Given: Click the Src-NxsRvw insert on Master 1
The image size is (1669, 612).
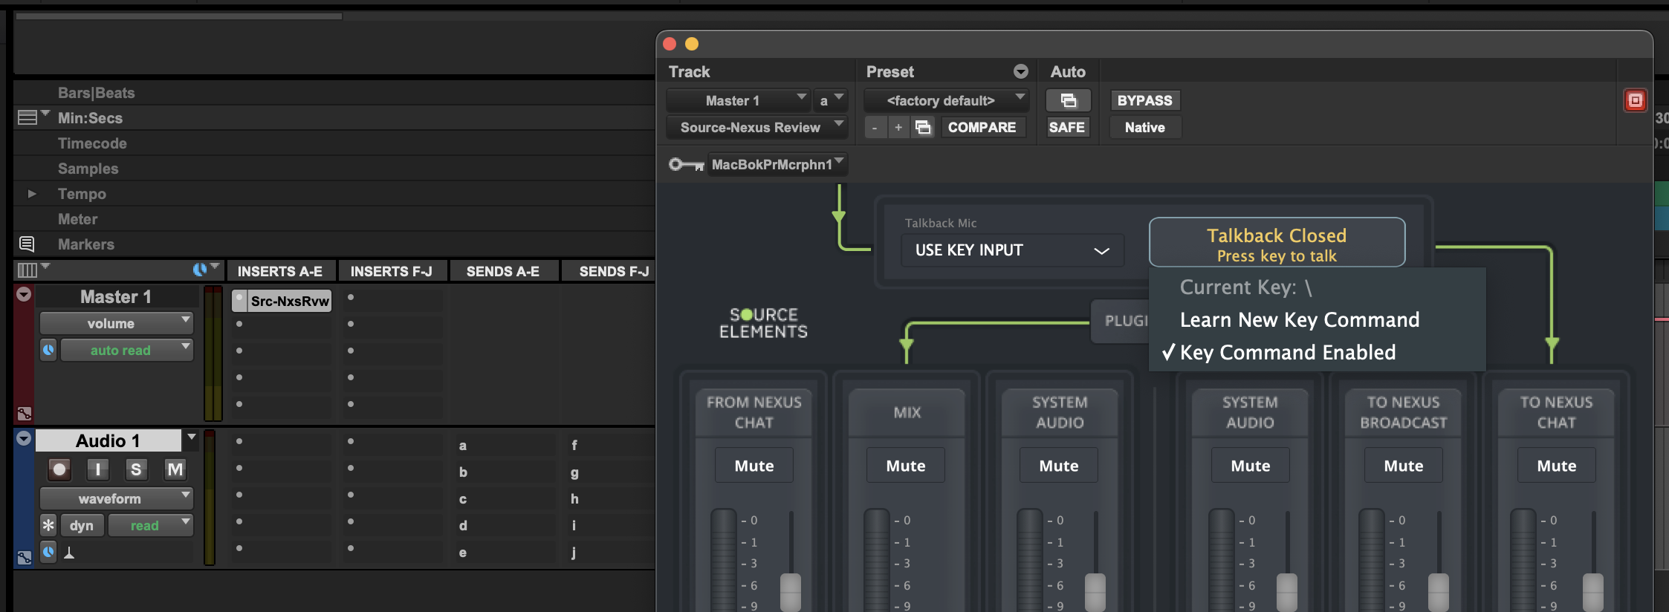Looking at the screenshot, I should 289,301.
